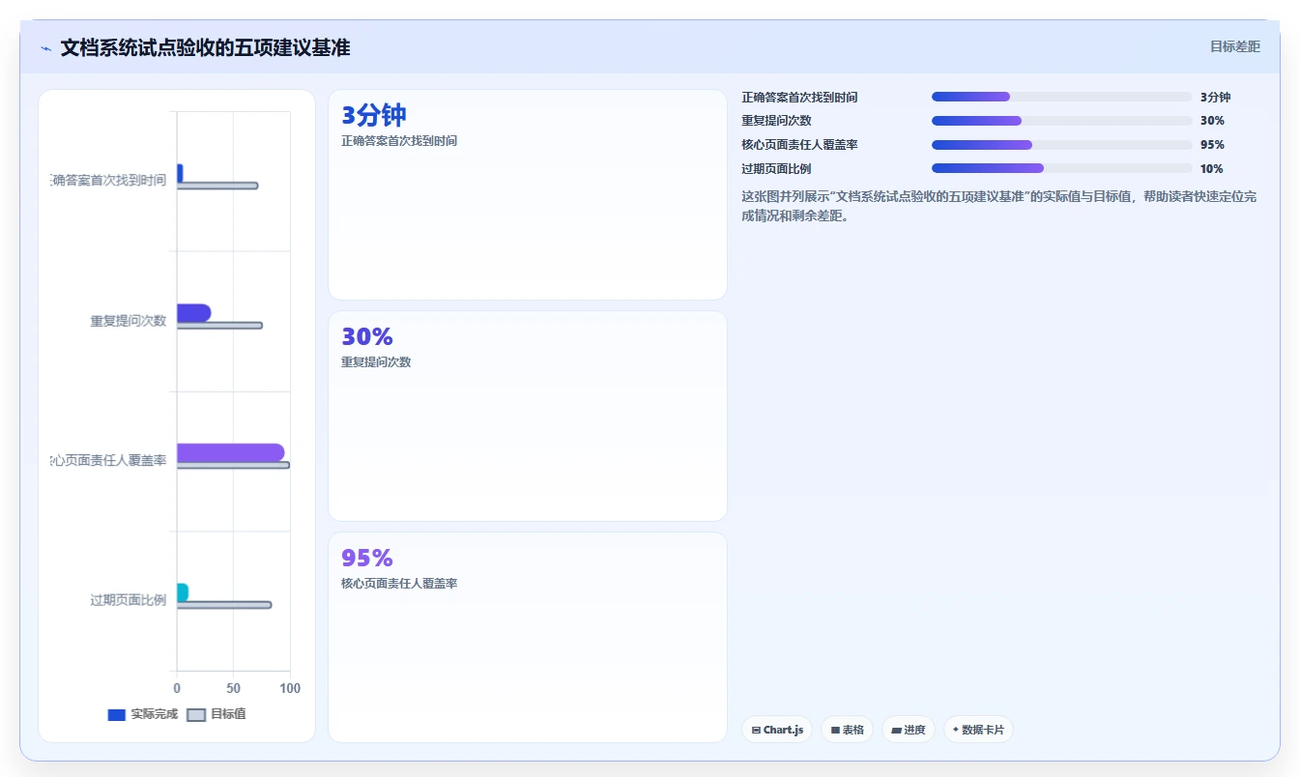The height and width of the screenshot is (777, 1300).
Task: Click the description paragraph starting 这张图并列展示
Action: click(x=998, y=206)
